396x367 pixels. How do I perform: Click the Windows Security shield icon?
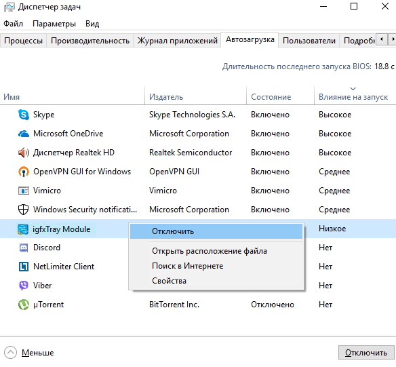point(24,210)
